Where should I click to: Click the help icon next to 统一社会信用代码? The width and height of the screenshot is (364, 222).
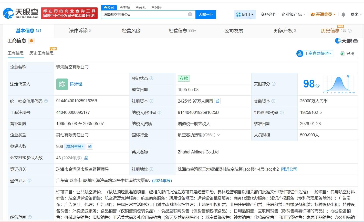(46, 101)
